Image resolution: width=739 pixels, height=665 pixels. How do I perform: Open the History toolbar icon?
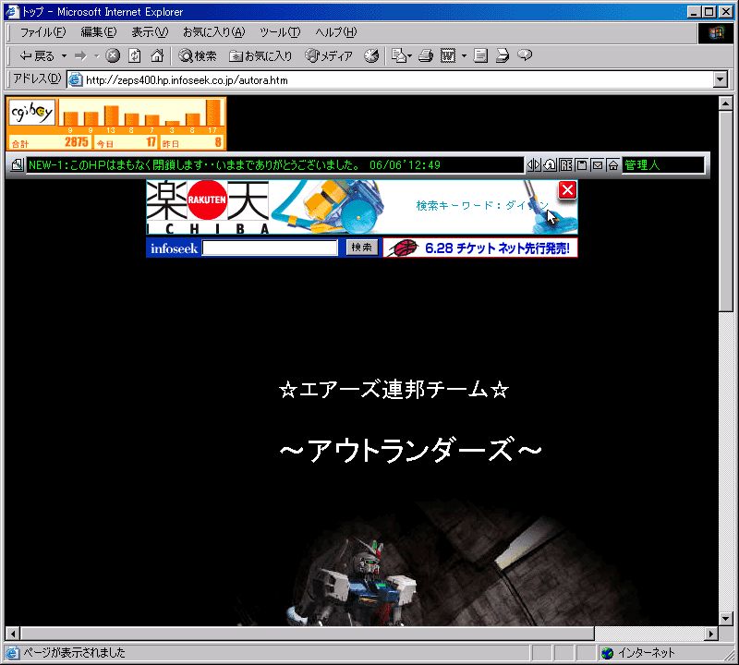[371, 56]
